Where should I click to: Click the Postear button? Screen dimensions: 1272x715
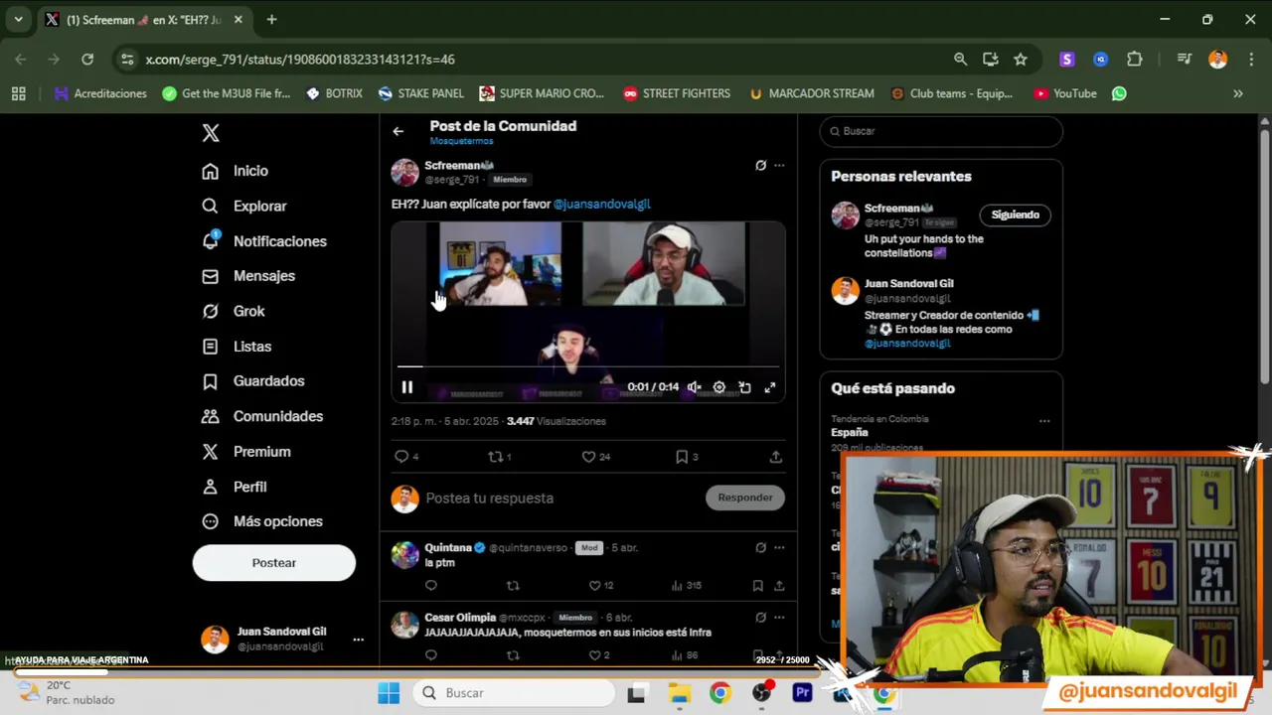coord(273,563)
